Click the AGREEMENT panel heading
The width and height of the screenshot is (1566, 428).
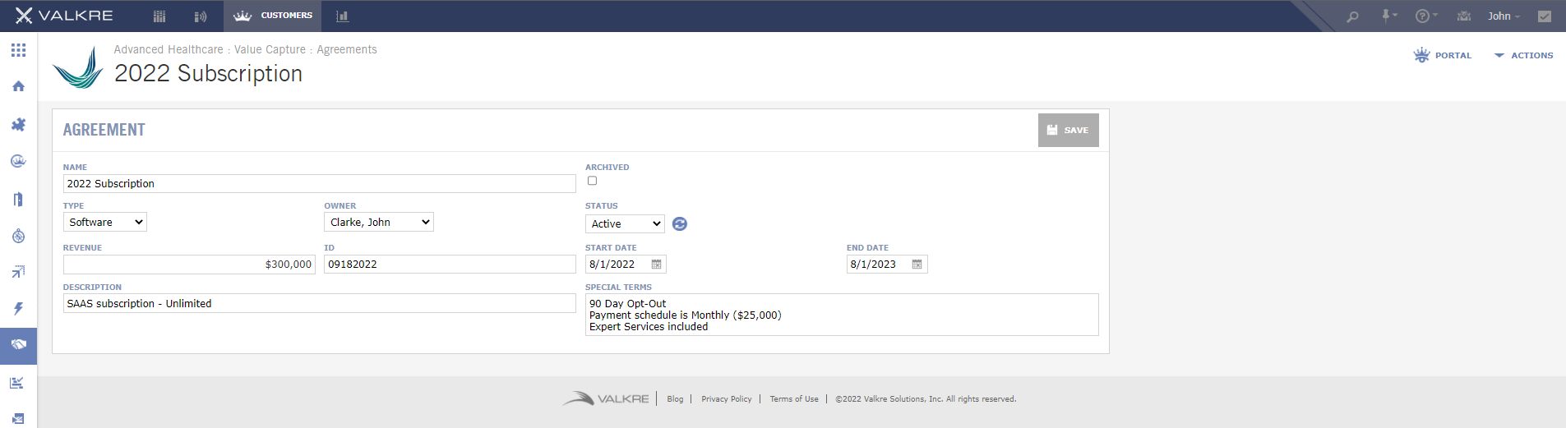pos(104,130)
